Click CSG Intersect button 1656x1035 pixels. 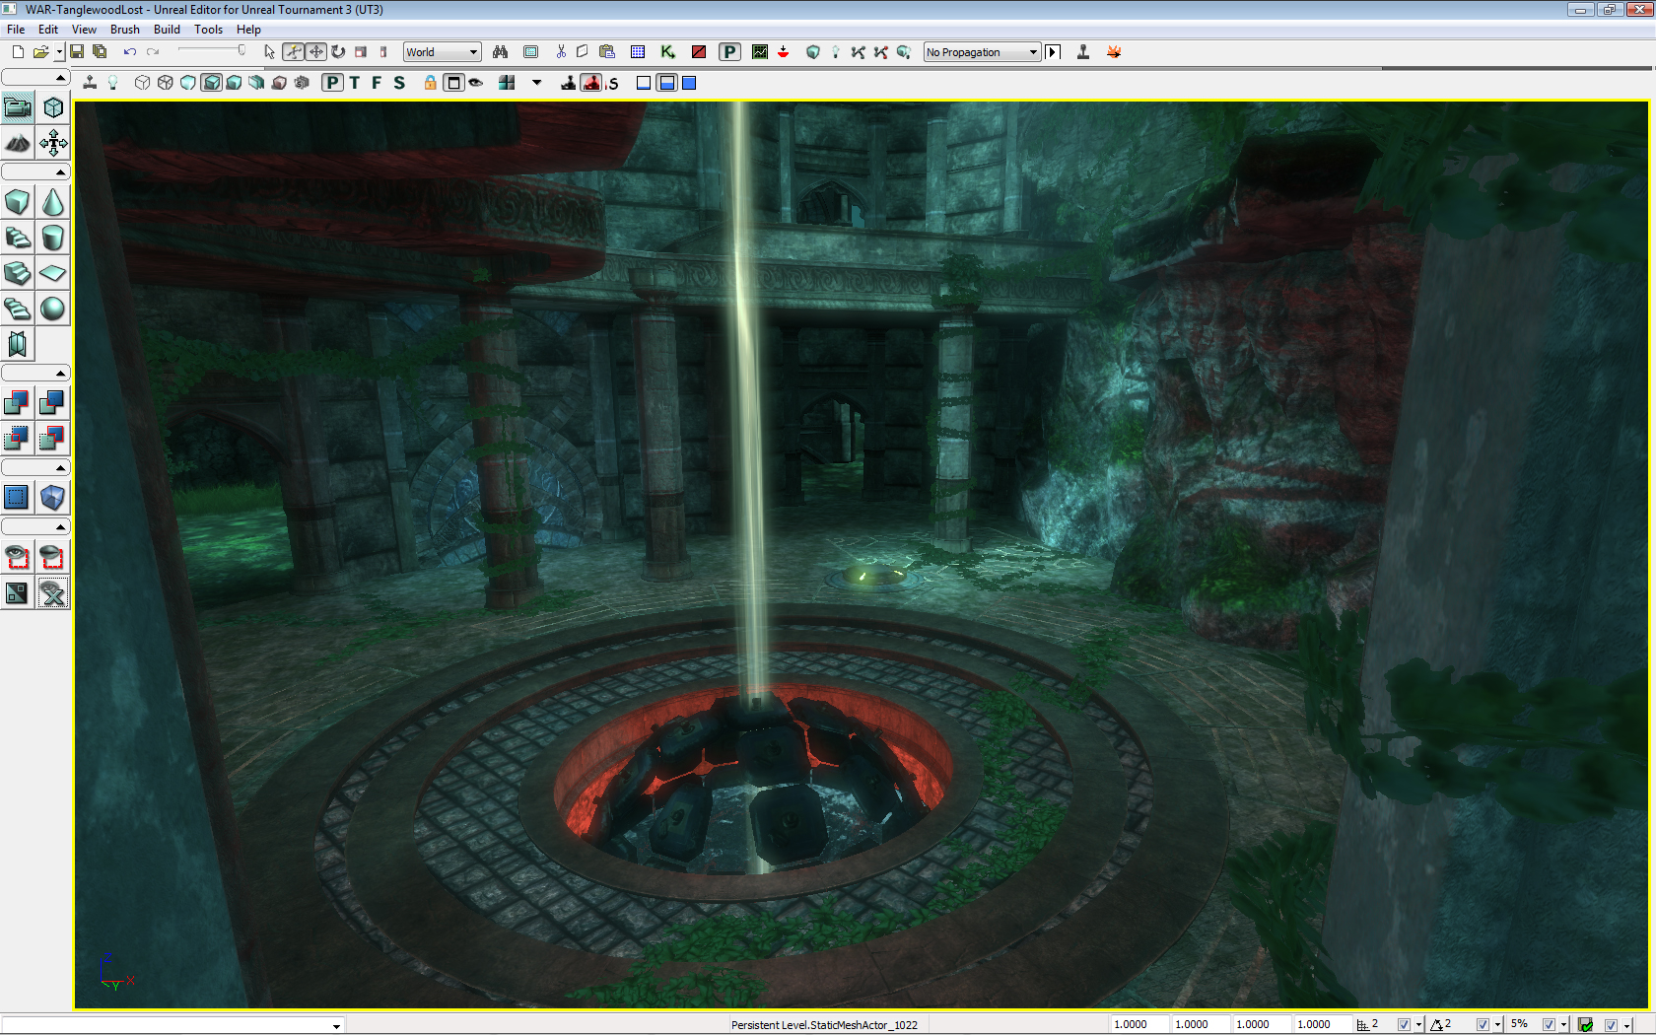point(18,438)
